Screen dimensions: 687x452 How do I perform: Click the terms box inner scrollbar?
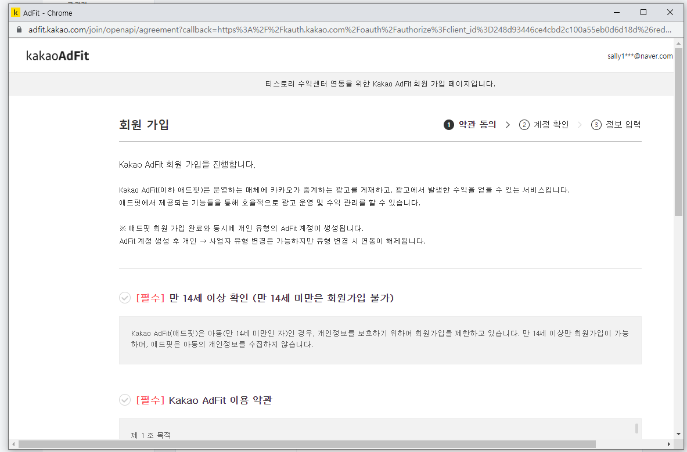click(636, 428)
